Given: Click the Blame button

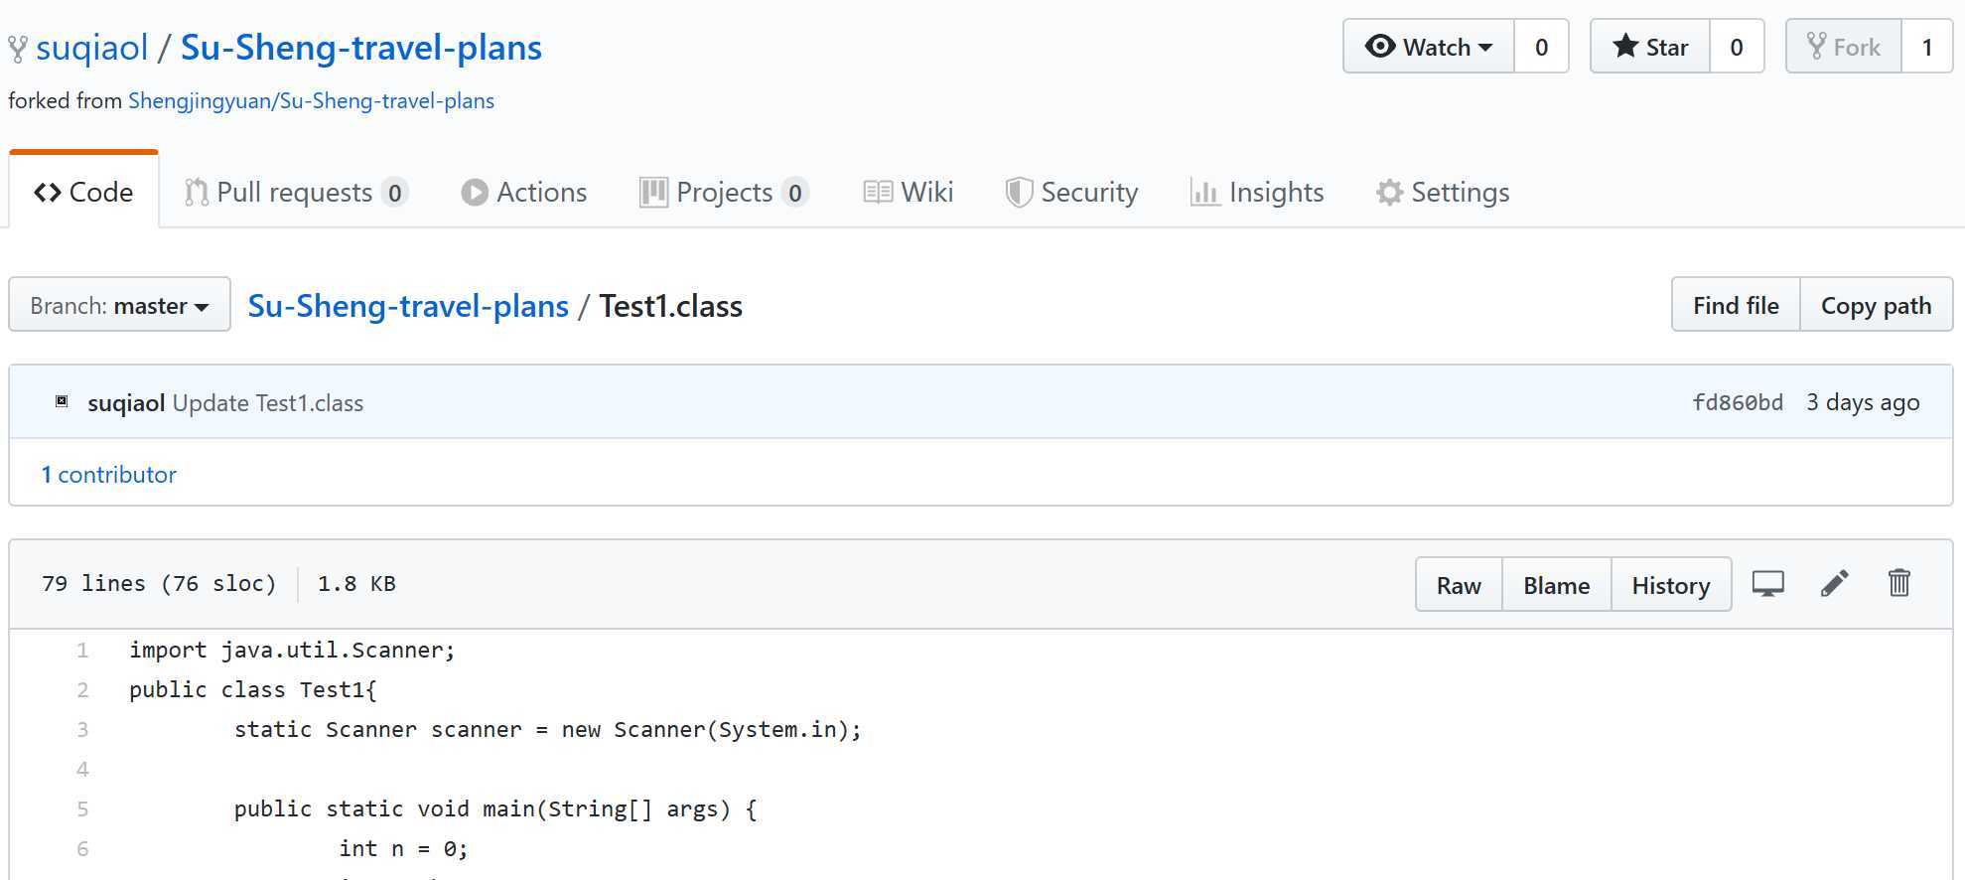Looking at the screenshot, I should [x=1556, y=586].
